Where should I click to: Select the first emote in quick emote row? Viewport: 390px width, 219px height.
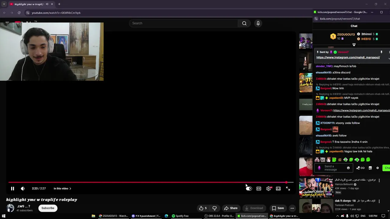point(317,160)
